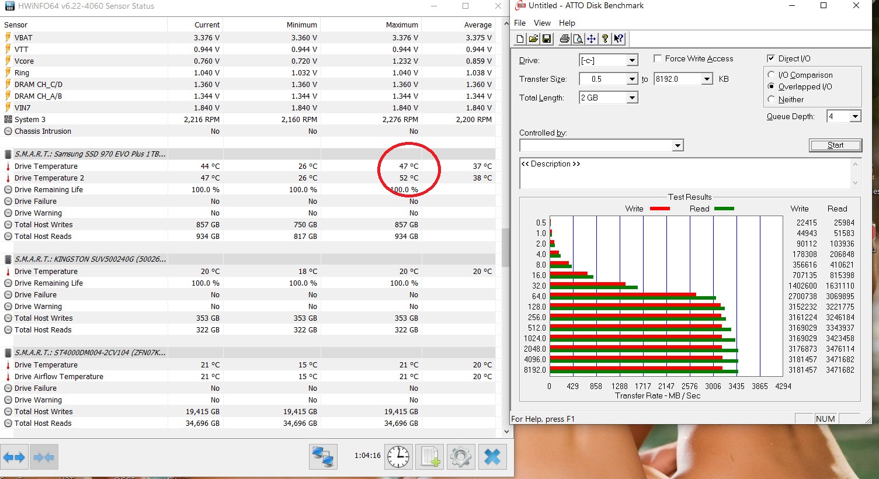
Task: Click thermometer icon beside Drive Airflow Temperature
Action: [8, 376]
